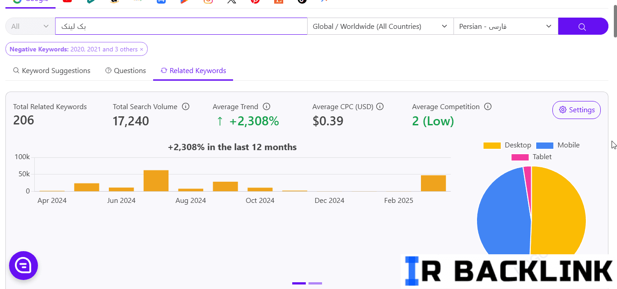617x289 pixels.
Task: Switch to the X (Twitter) platform icon
Action: pos(232,1)
